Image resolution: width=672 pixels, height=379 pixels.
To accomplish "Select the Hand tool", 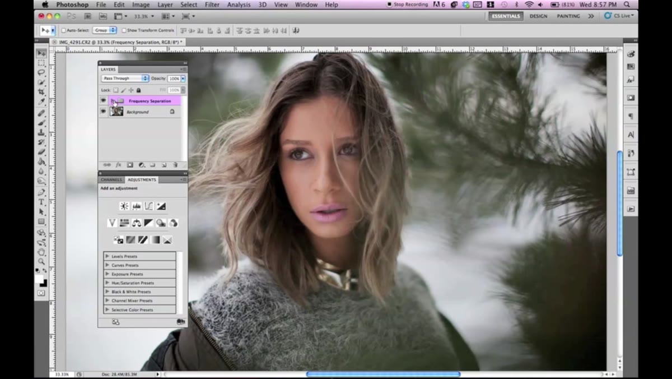I will [x=41, y=252].
